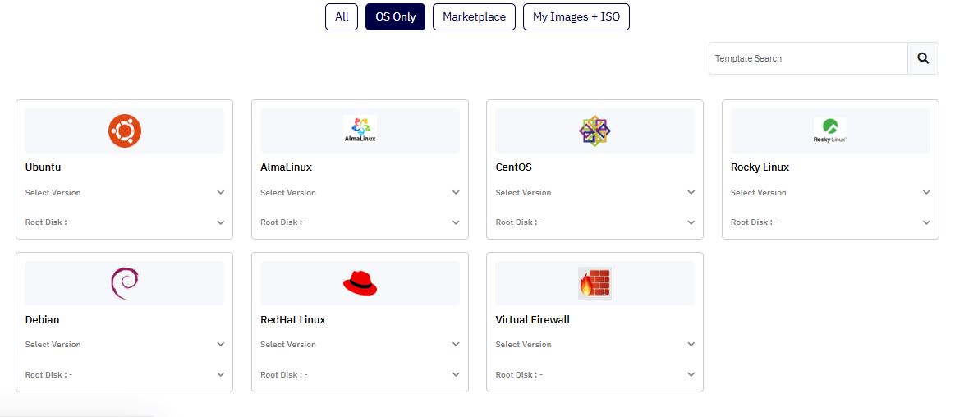Open RedHat Linux Root Disk dropdown
Image resolution: width=955 pixels, height=417 pixels.
coord(360,375)
